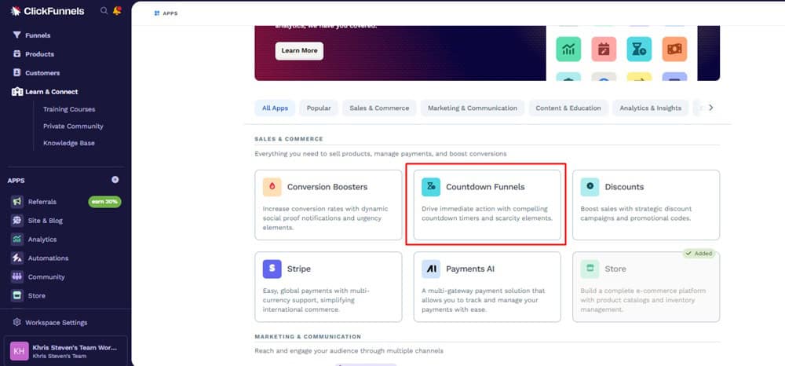Select the Popular tab
This screenshot has height=366, width=785.
[319, 108]
